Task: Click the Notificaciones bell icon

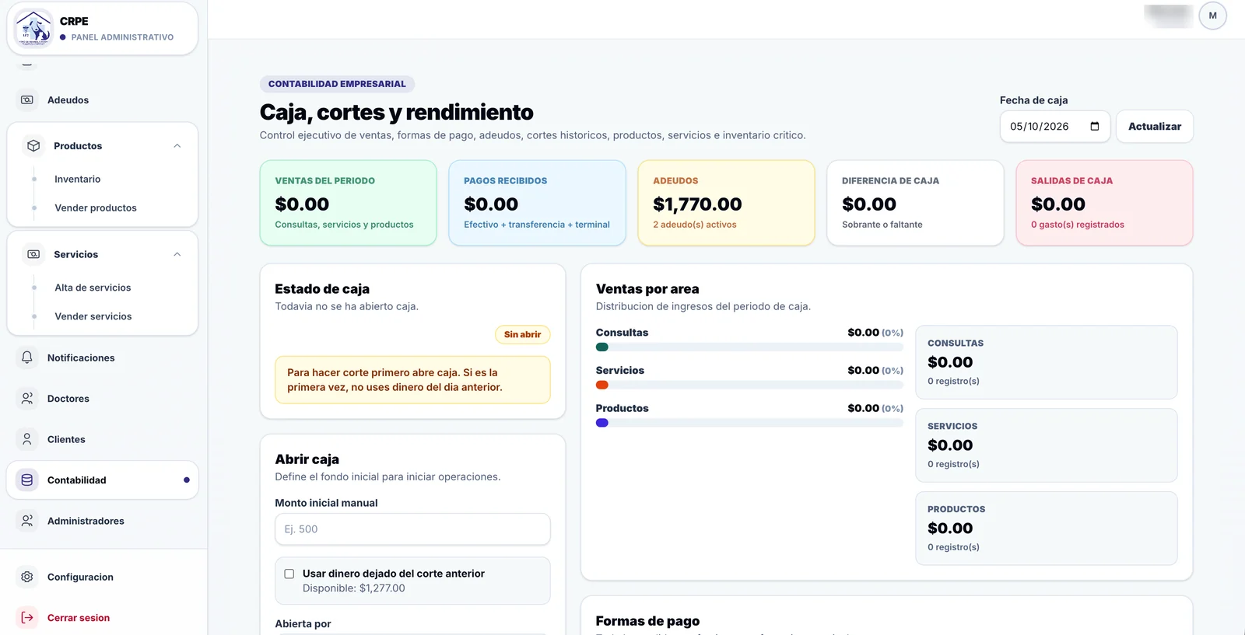Action: click(x=27, y=358)
